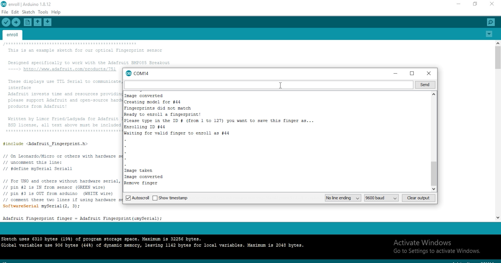501x263 pixels.
Task: Open the baud rate dropdown showing 9600 baud
Action: tap(381, 198)
